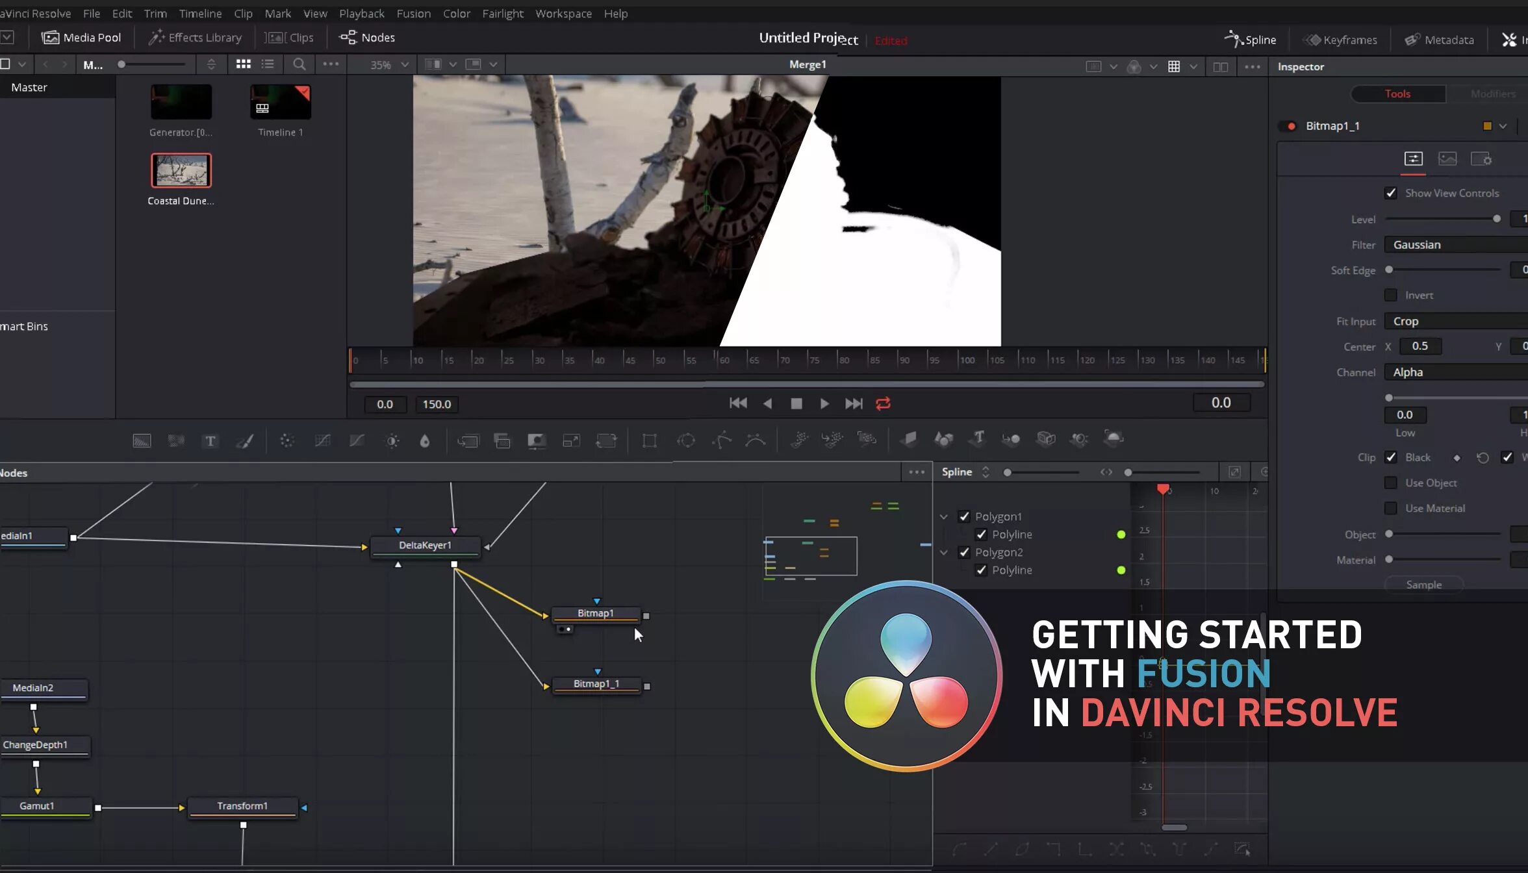This screenshot has width=1528, height=873.
Task: Toggle the loop playback button
Action: coord(883,403)
